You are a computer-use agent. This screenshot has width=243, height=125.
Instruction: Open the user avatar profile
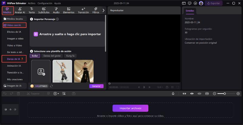[x=201, y=3]
